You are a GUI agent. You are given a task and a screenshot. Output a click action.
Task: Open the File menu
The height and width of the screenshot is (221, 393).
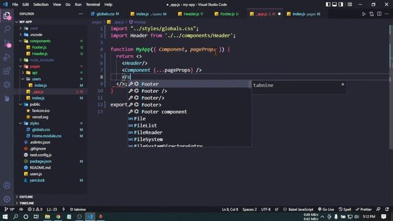pyautogui.click(x=15, y=4)
